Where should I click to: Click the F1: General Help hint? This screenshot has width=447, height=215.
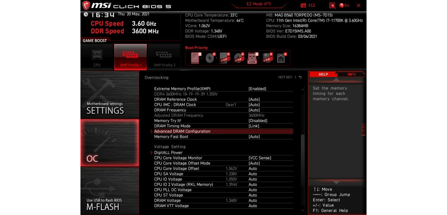330,211
